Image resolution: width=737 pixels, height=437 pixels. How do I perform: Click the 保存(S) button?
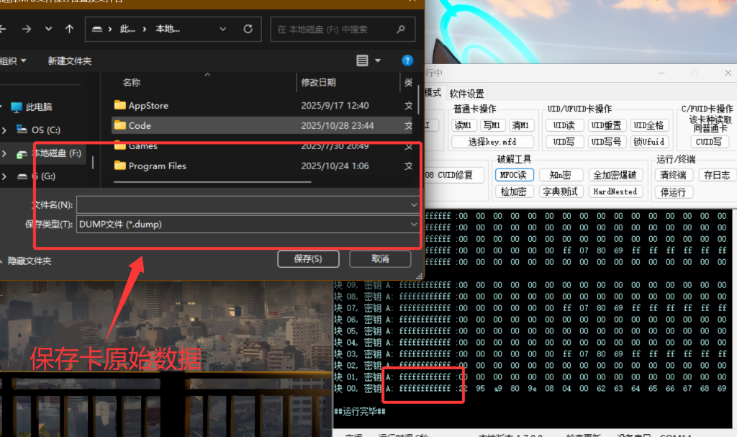307,259
